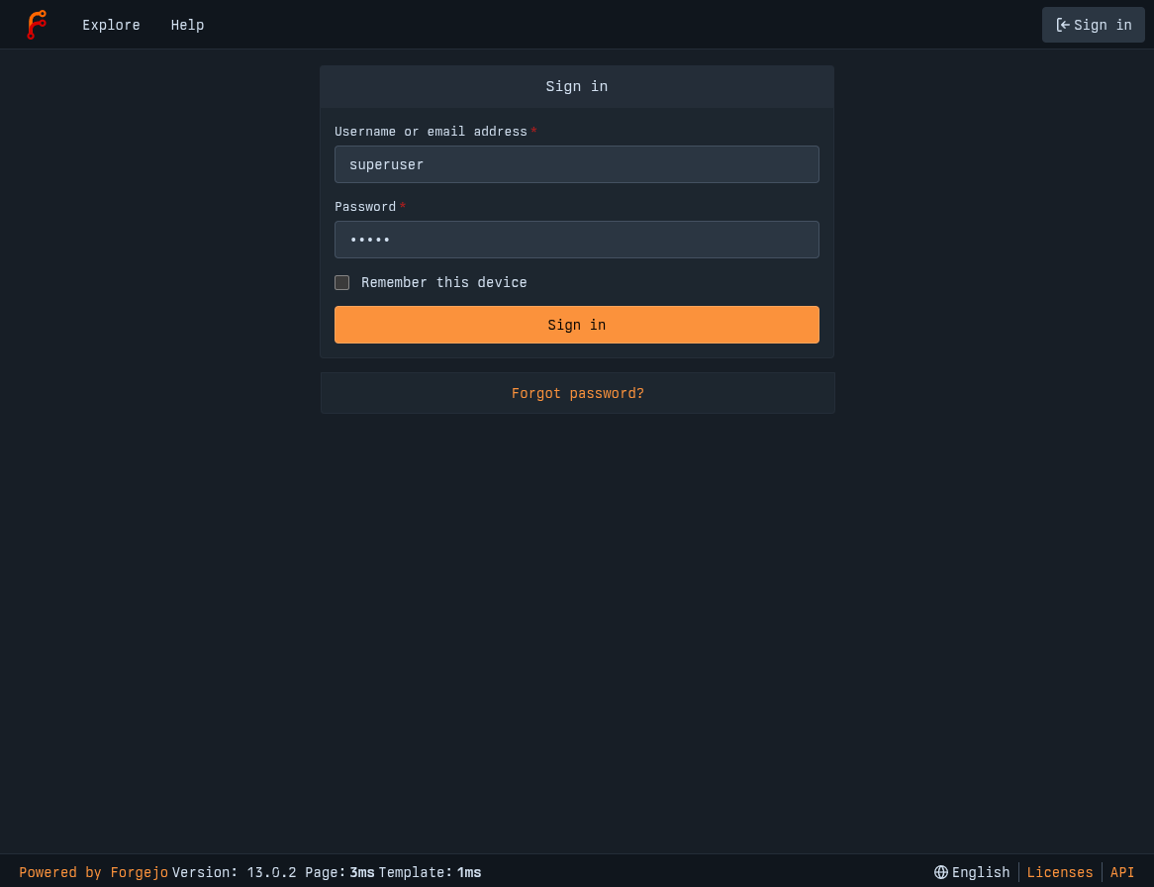
Task: Open the Explore page
Action: click(x=111, y=25)
